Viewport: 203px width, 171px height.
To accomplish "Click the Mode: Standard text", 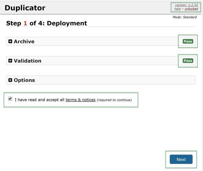I will 185,17.
